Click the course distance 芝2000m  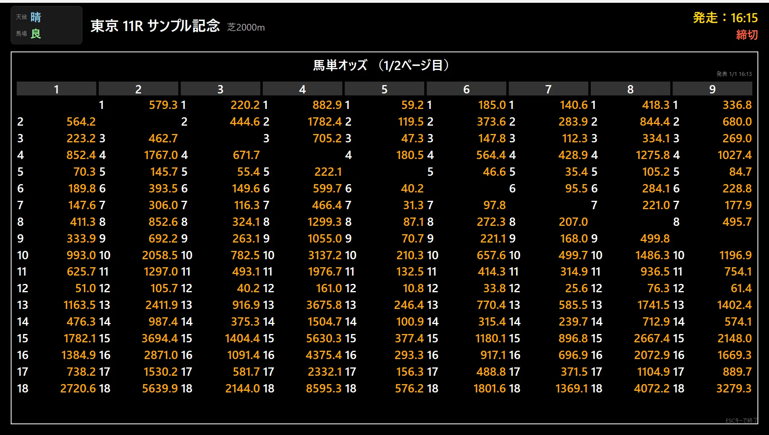246,27
